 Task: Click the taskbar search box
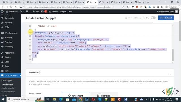pos(25,99)
